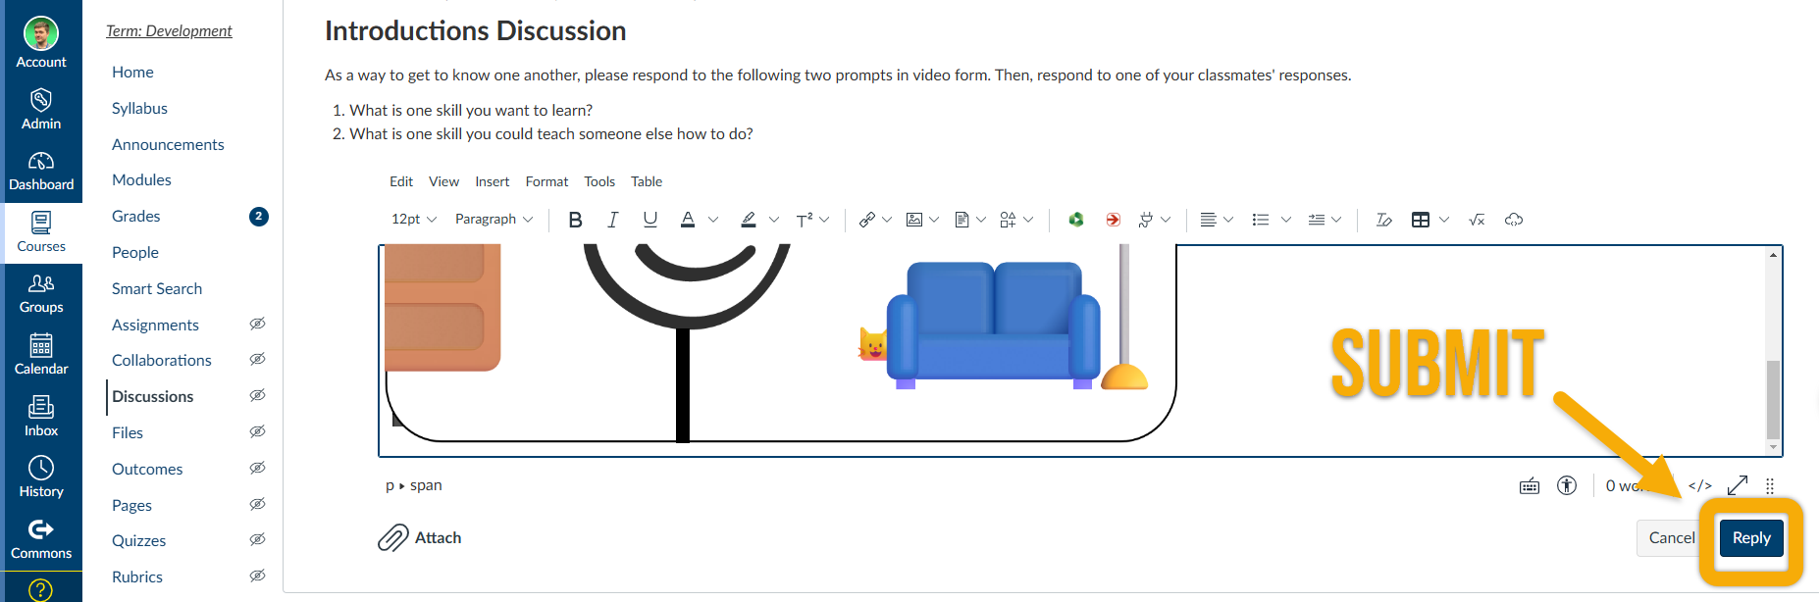The width and height of the screenshot is (1819, 602).
Task: Expand the table options dropdown arrow
Action: 1444,220
